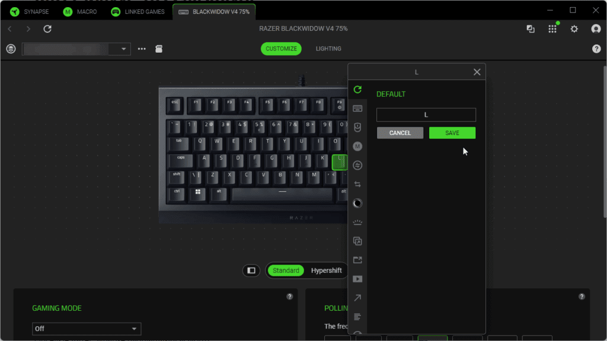Click the Q key on keyboard image
The width and height of the screenshot is (607, 341).
[200, 144]
